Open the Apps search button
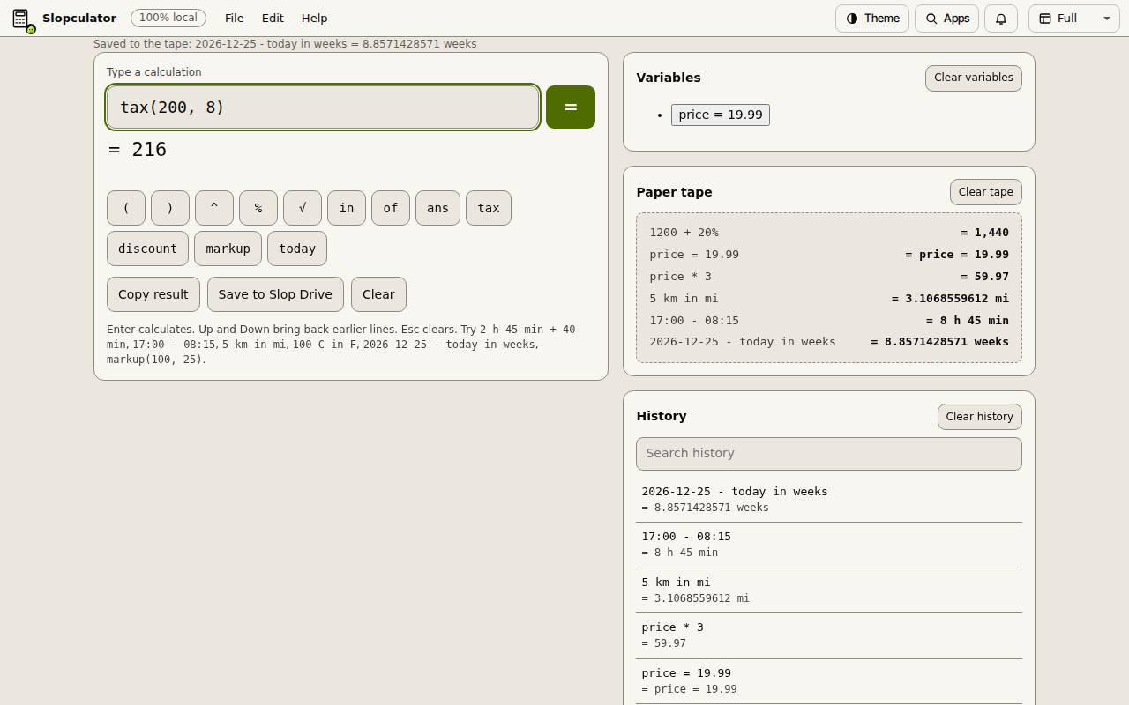 click(947, 19)
